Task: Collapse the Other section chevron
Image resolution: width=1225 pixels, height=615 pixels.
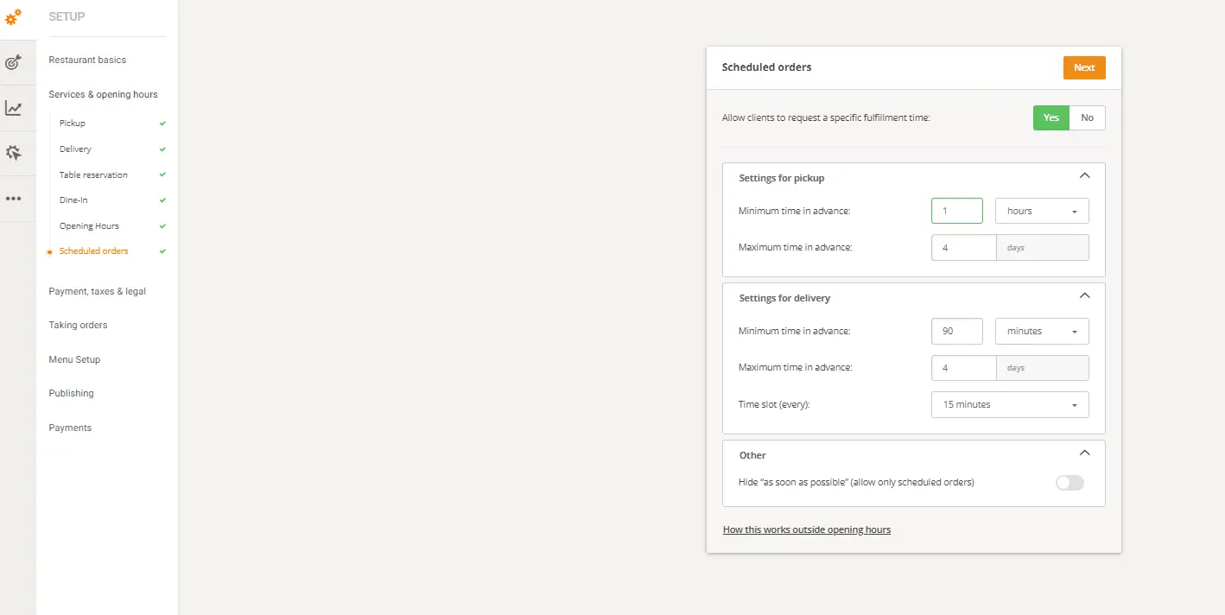Action: (x=1085, y=452)
